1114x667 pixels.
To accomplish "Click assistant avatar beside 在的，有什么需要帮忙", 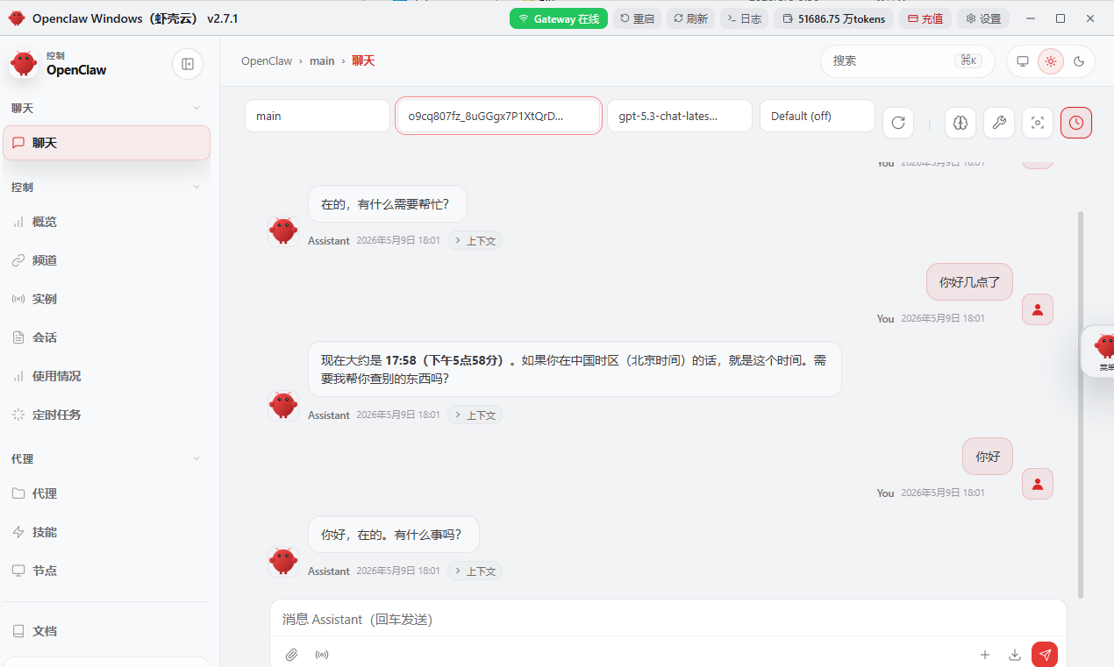I will 283,231.
